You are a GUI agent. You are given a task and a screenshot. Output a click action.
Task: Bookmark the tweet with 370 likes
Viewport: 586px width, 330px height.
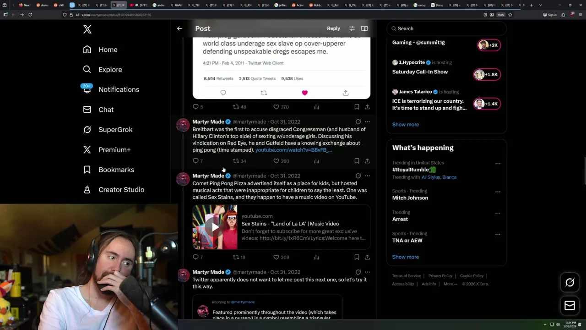pyautogui.click(x=357, y=107)
